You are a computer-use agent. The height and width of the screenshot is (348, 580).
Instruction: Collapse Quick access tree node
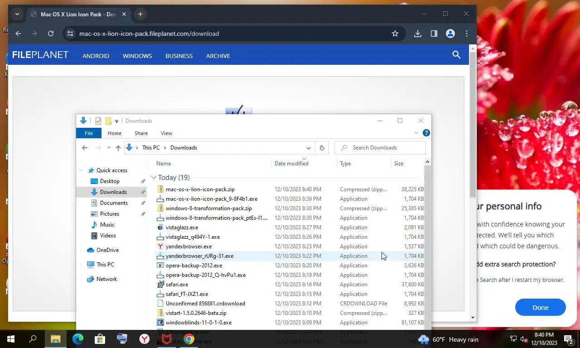point(82,170)
